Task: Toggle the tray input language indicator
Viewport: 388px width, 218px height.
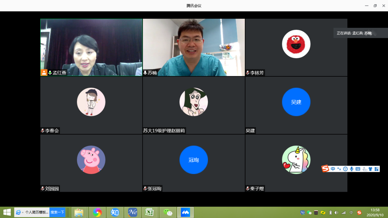Action: pos(351,212)
